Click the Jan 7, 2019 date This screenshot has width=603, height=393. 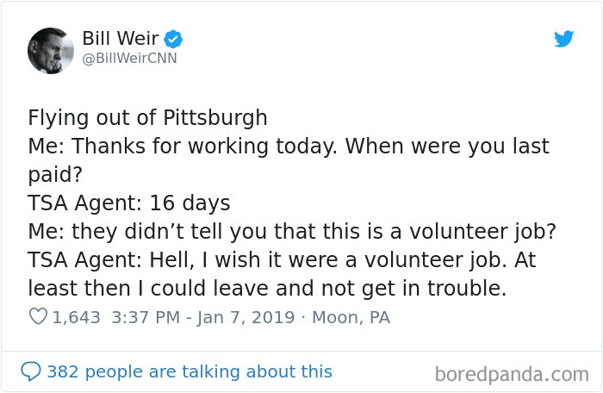click(246, 317)
